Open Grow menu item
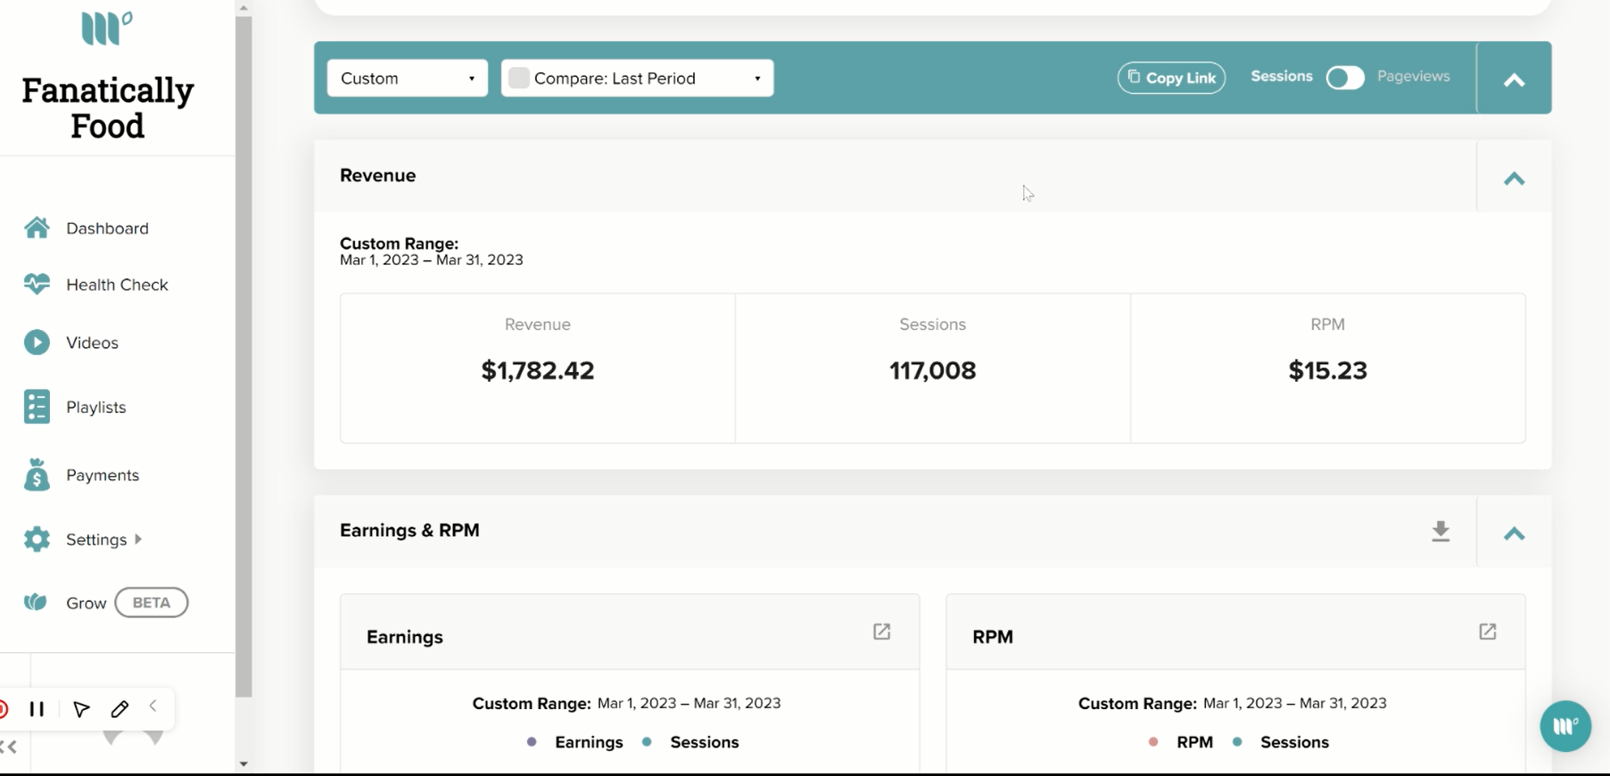1610x776 pixels. [87, 603]
